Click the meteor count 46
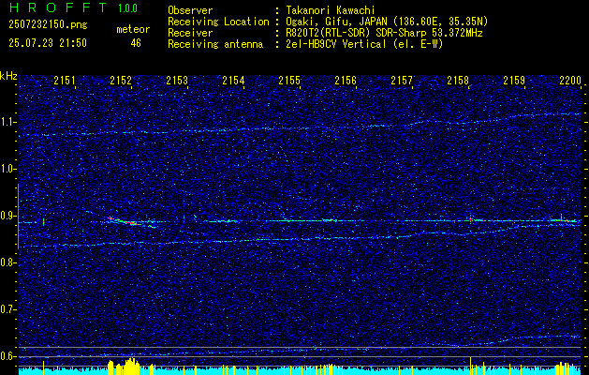This screenshot has height=375, width=589. point(136,43)
